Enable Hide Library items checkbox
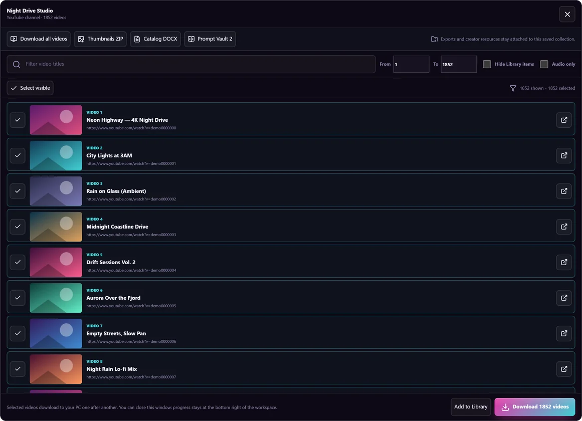 tap(487, 64)
